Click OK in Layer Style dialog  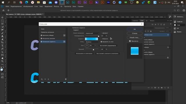135,29
